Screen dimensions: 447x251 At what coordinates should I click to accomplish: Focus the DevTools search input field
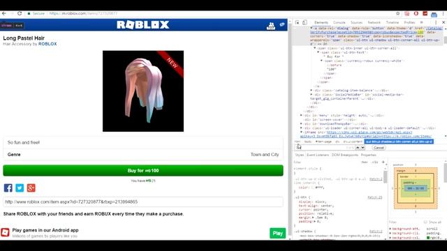(x=324, y=147)
